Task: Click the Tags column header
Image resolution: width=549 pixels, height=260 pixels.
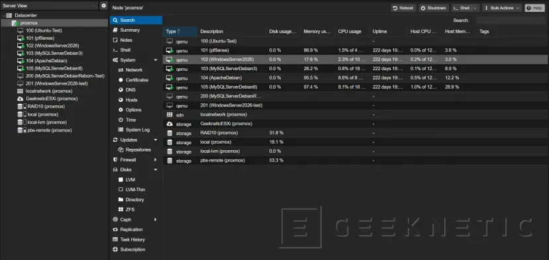Action: [484, 32]
